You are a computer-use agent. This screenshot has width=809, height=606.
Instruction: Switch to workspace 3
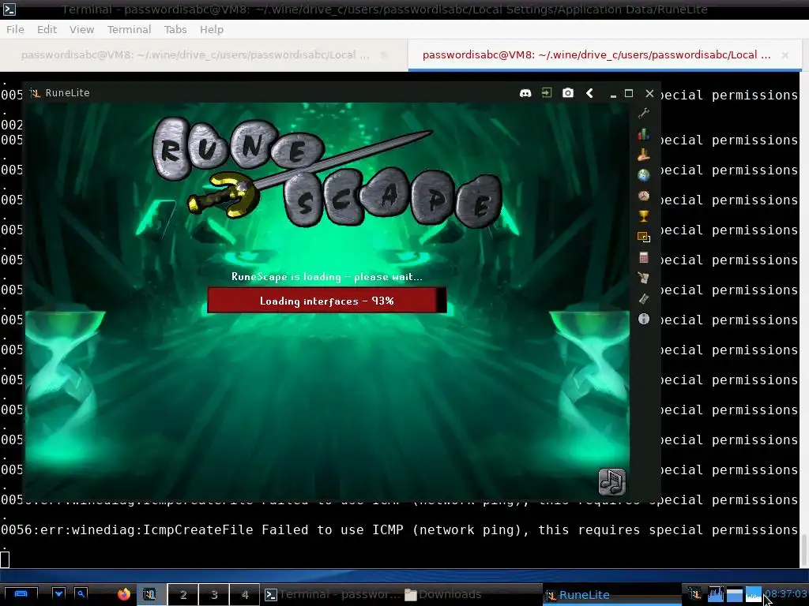point(214,595)
